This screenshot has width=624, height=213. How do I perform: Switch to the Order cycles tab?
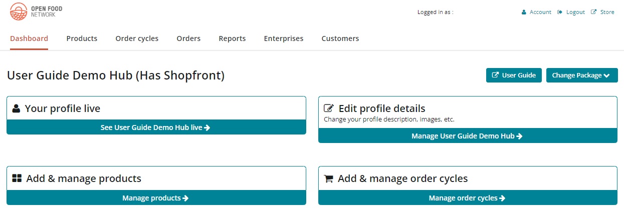click(137, 38)
